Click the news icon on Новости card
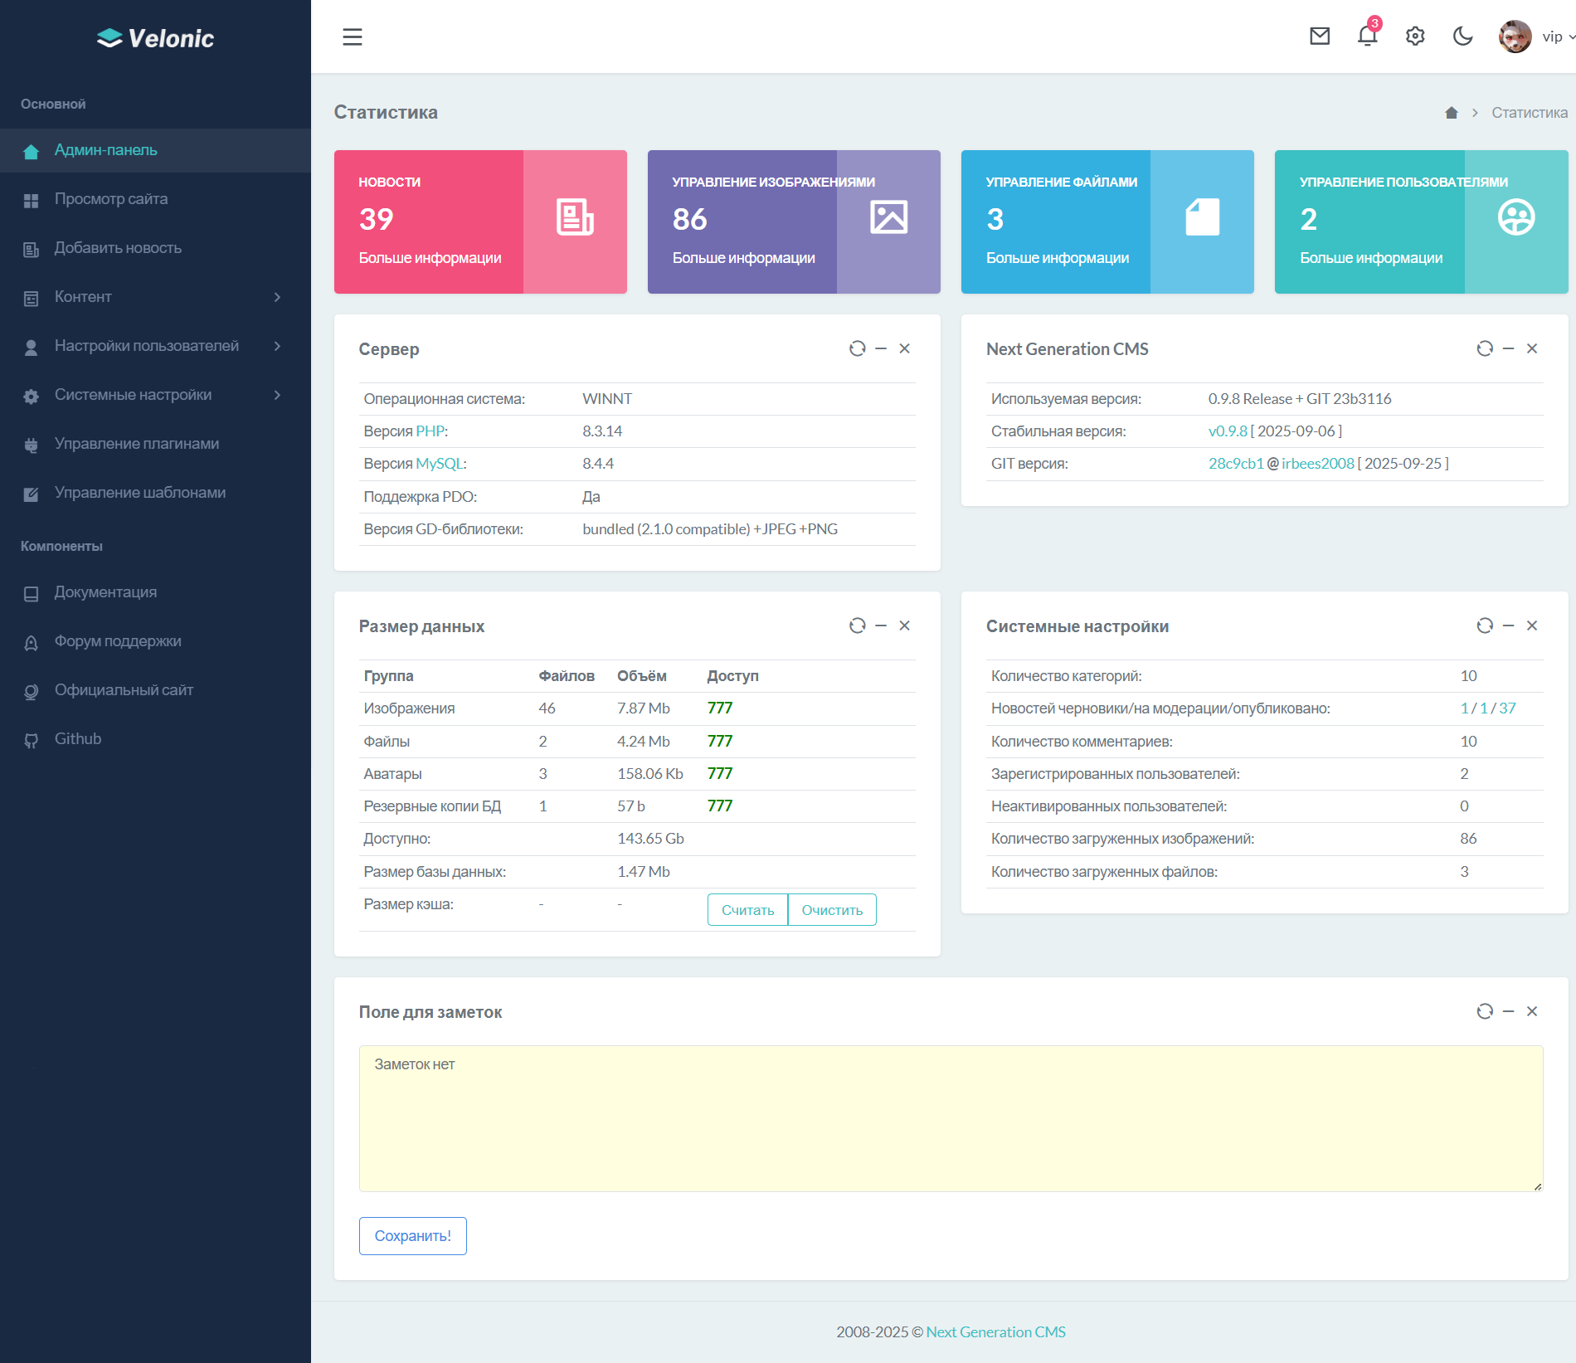Screen dimensions: 1576x1363 [574, 218]
